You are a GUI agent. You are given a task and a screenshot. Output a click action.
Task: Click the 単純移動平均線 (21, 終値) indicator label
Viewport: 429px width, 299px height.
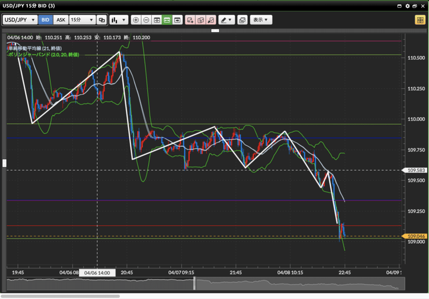pyautogui.click(x=35, y=48)
